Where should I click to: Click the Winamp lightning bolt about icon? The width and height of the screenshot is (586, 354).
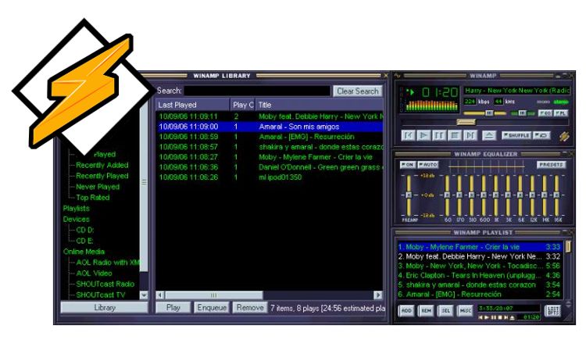[564, 137]
